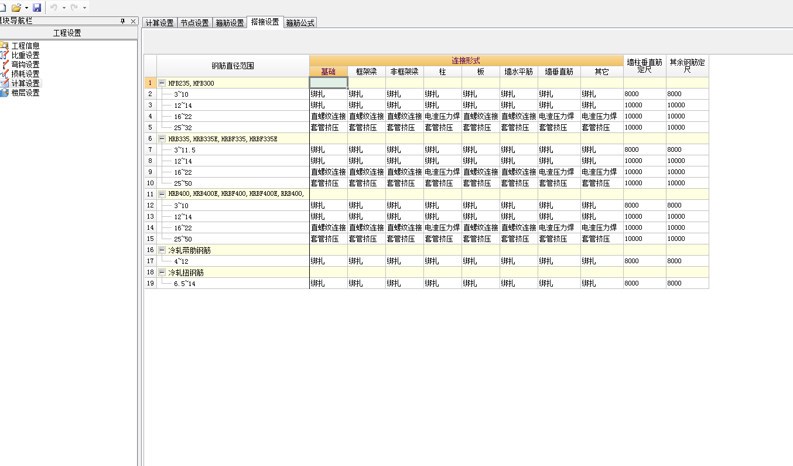Click the 基础 column header
This screenshot has width=793, height=466.
point(329,72)
